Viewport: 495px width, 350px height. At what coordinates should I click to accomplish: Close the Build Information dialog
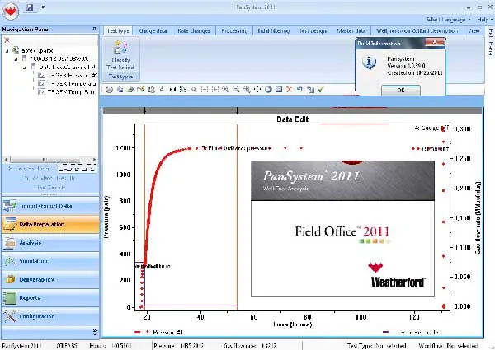435,41
